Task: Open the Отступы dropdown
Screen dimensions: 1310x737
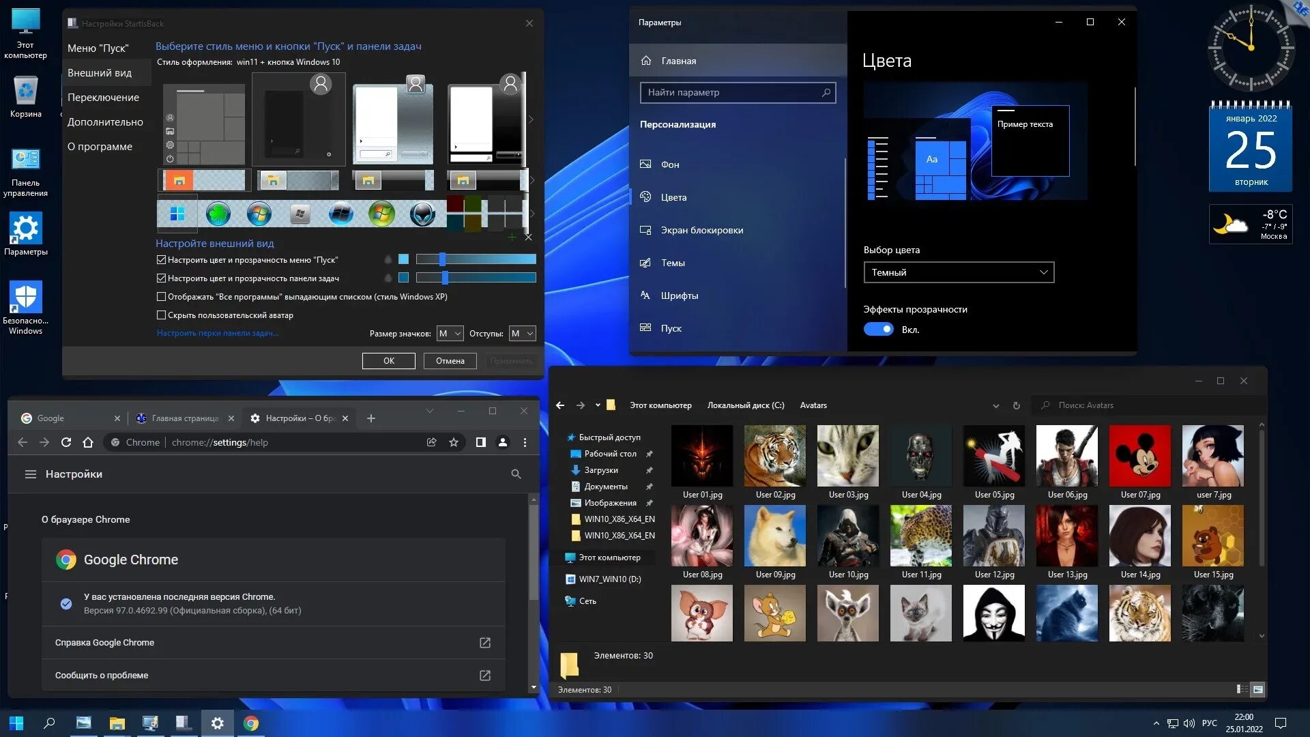Action: [522, 334]
